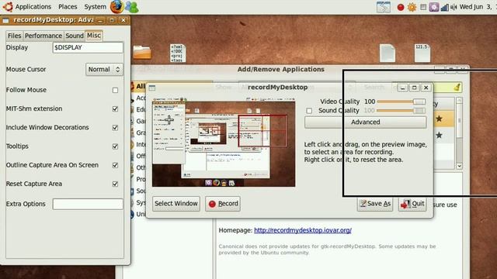Switch to the Sound tab

75,36
